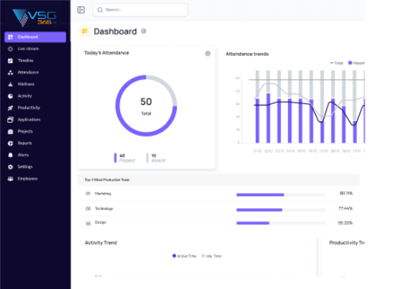
Task: Click info icon beside Dashboard heading
Action: point(144,31)
